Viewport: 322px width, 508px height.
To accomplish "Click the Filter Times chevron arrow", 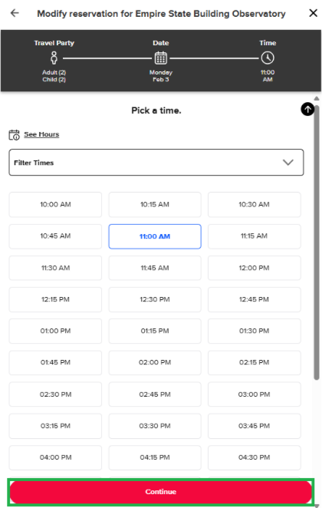I will click(x=287, y=163).
